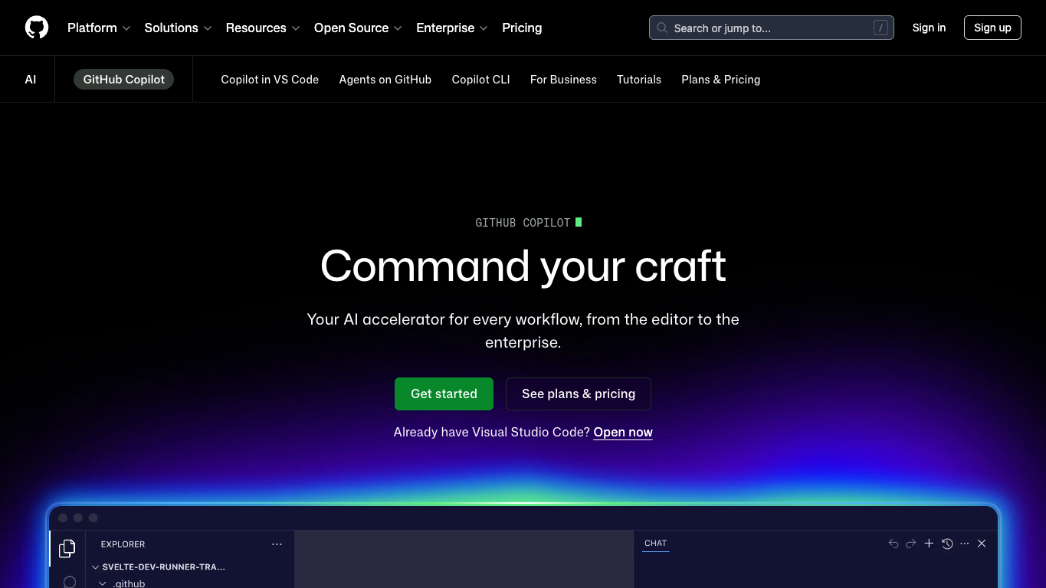Open Copilot CLI section
Viewport: 1046px width, 588px height.
coord(480,80)
